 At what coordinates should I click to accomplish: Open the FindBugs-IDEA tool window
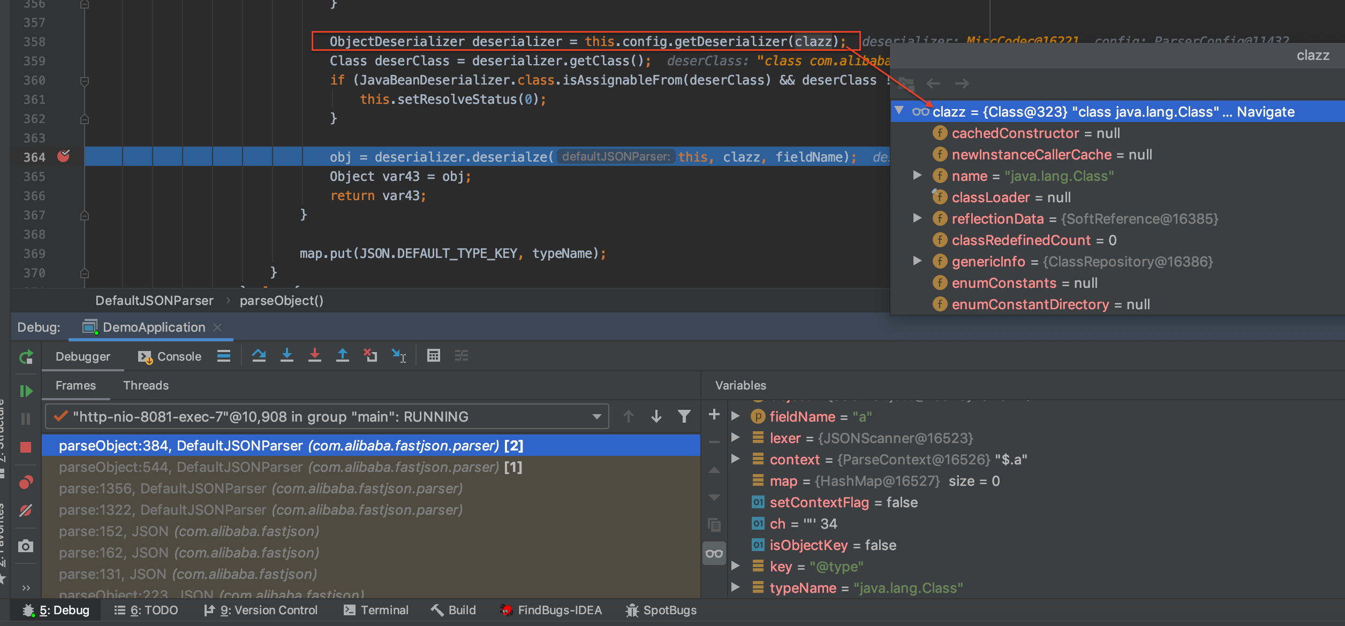551,610
